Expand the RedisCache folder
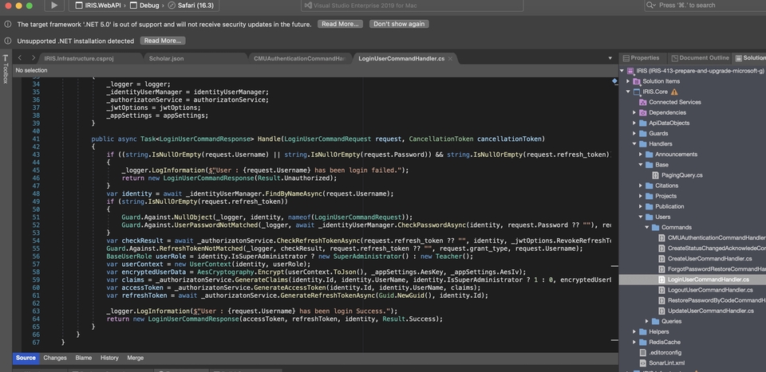 point(634,343)
